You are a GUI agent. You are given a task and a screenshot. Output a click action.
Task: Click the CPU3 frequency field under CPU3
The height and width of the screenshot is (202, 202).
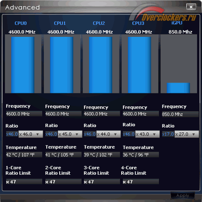(141, 114)
